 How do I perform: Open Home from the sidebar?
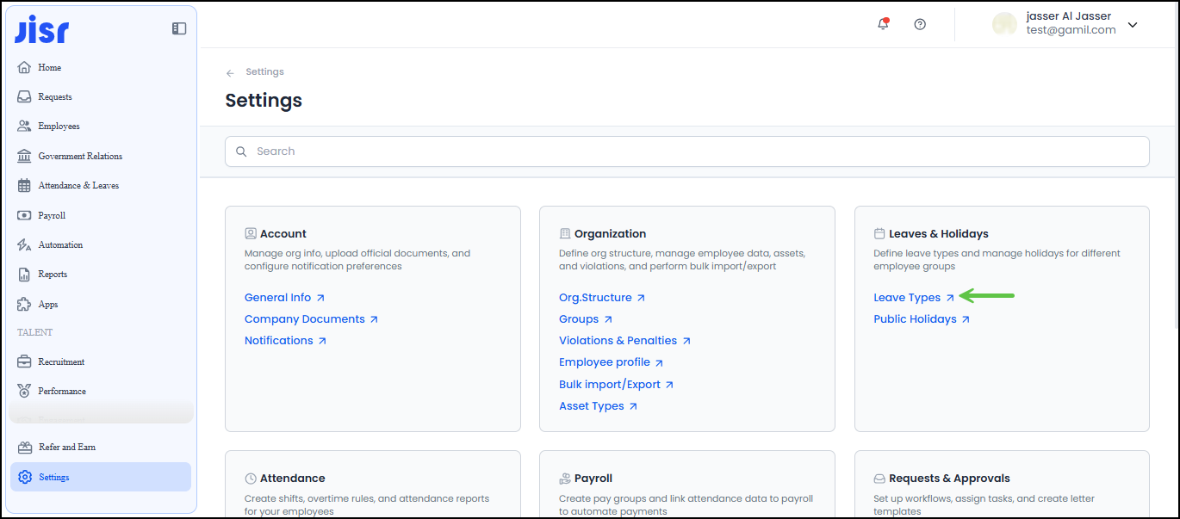[x=49, y=67]
